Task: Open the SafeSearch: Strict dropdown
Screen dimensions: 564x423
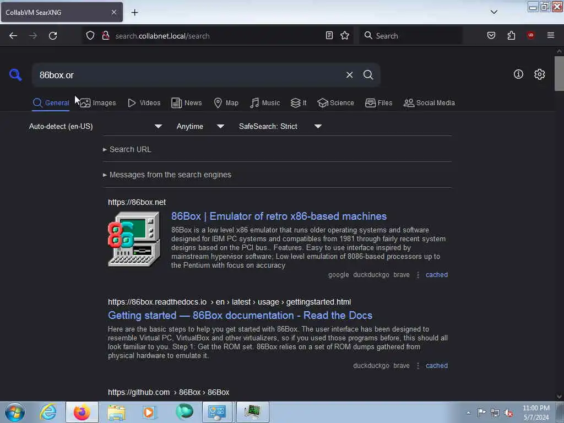Action: click(280, 126)
